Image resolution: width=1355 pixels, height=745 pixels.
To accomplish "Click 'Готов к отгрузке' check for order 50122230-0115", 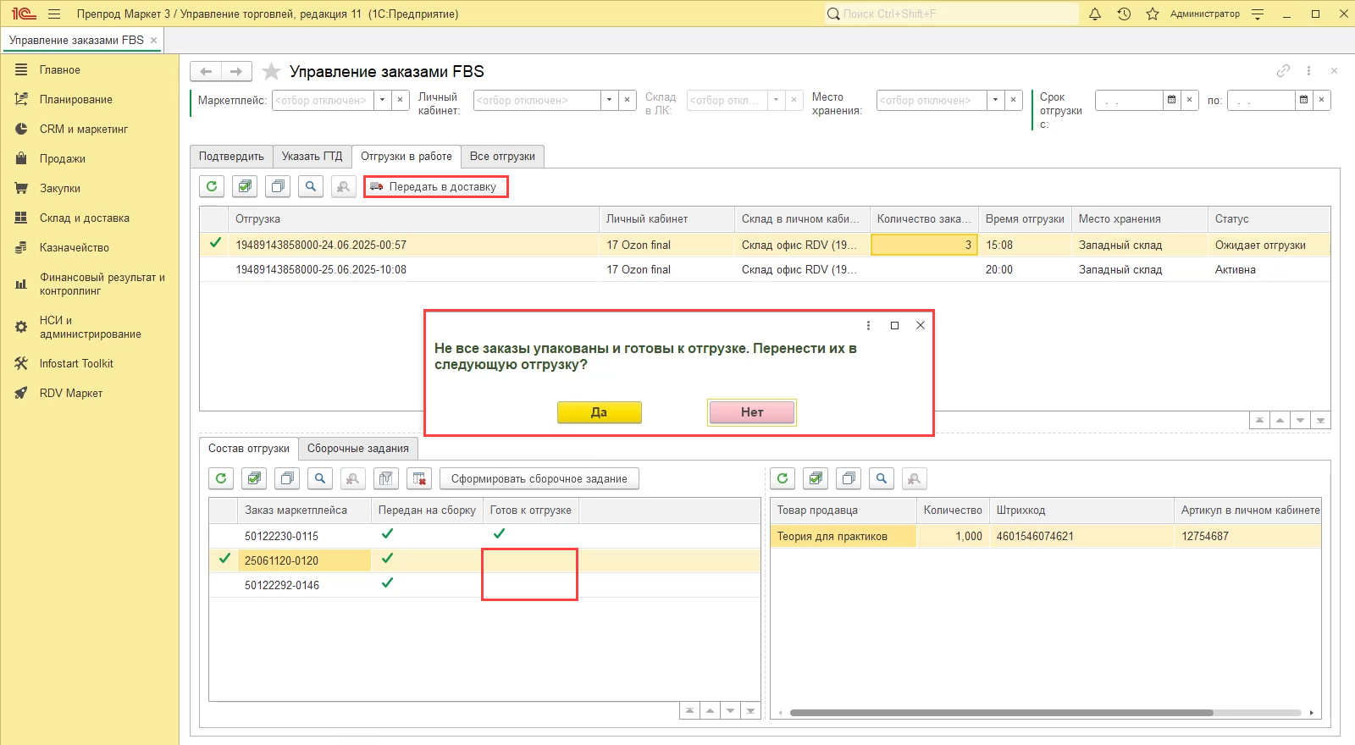I will (x=499, y=534).
